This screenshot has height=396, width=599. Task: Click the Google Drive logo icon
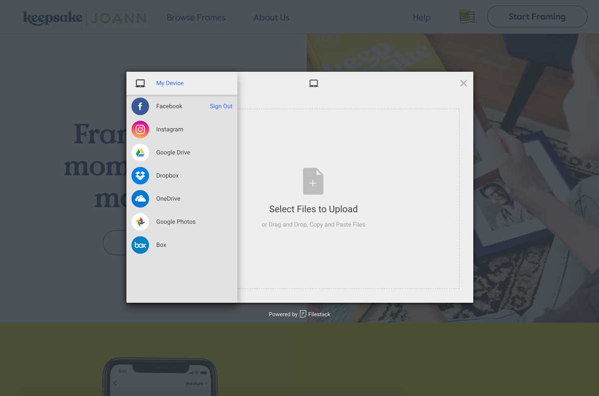[140, 153]
